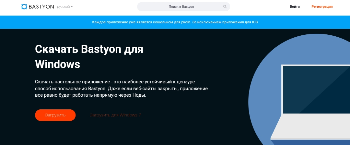Click the word IOS in the banner
350x145 pixels.
tap(255, 22)
